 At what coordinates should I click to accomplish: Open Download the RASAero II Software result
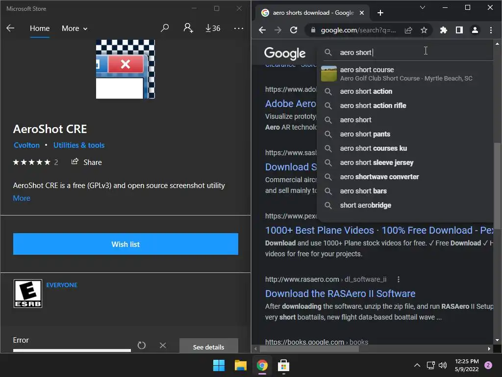tap(340, 294)
